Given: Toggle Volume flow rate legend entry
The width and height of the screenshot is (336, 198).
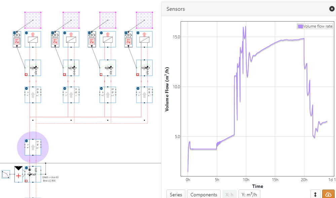Looking at the screenshot, I should [315, 26].
